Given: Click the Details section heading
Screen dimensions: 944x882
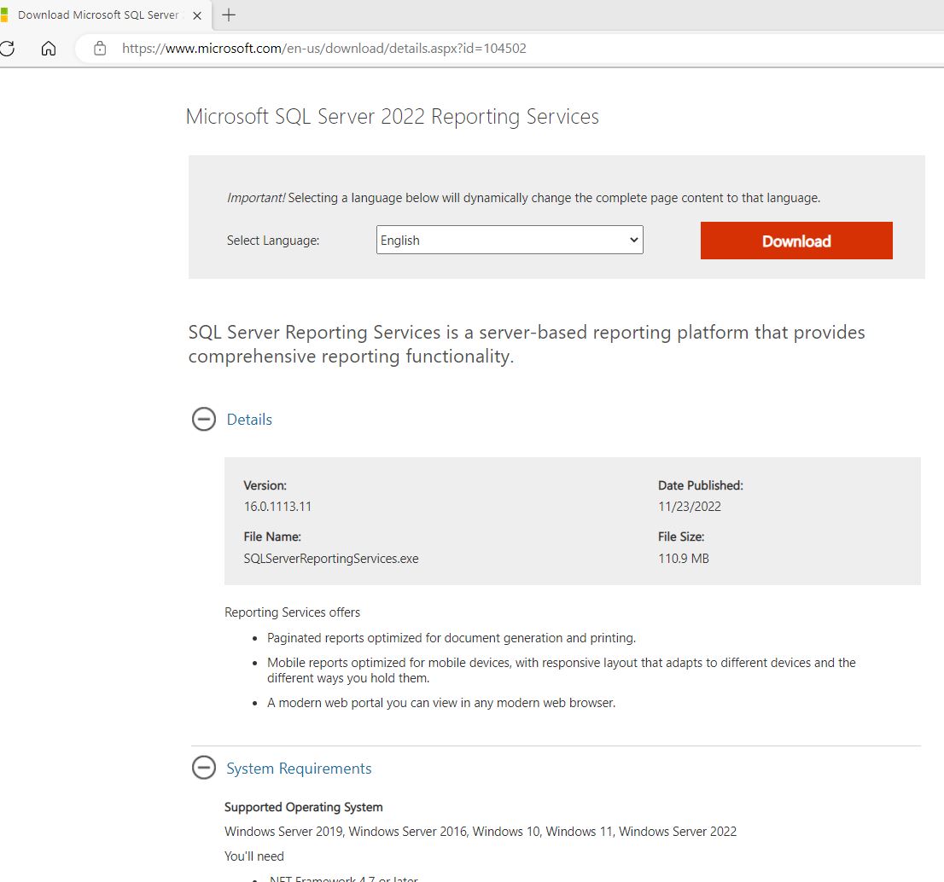Looking at the screenshot, I should tap(249, 420).
